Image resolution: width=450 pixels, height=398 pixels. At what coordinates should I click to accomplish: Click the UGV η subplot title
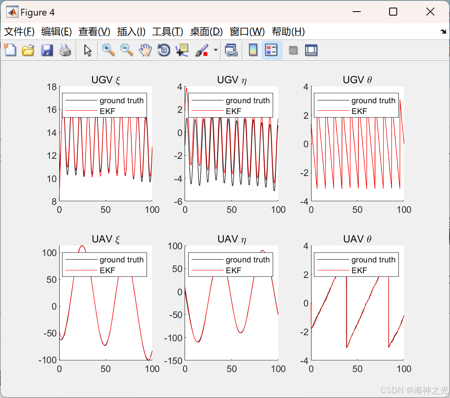pos(232,80)
